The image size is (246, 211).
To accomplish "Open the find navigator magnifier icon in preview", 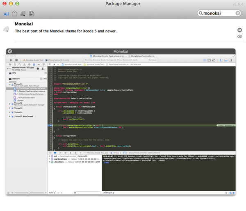I will pyautogui.click(x=20, y=64).
